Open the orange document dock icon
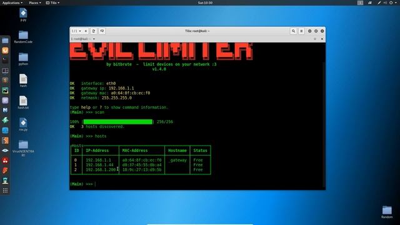The height and width of the screenshot is (225, 400). pos(5,140)
